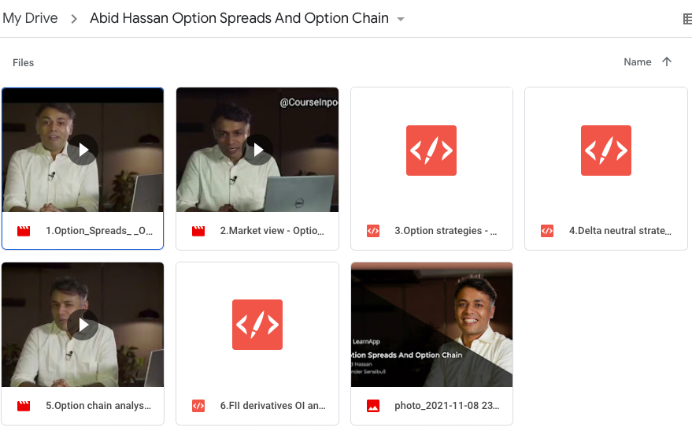This screenshot has width=692, height=435.
Task: Click the image file icon beside photo_2021-11-08
Action: point(373,406)
